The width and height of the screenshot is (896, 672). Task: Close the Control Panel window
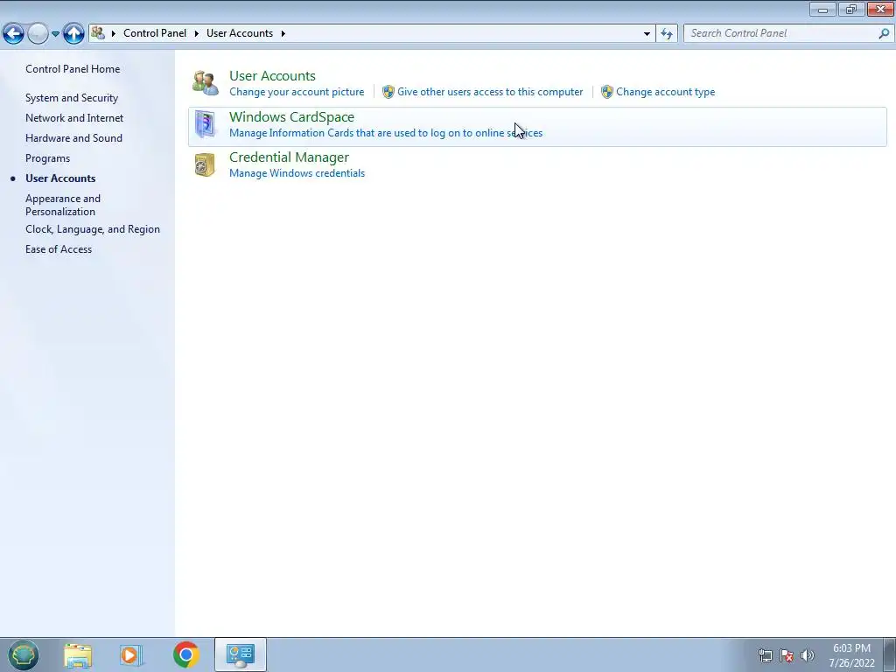coord(880,9)
